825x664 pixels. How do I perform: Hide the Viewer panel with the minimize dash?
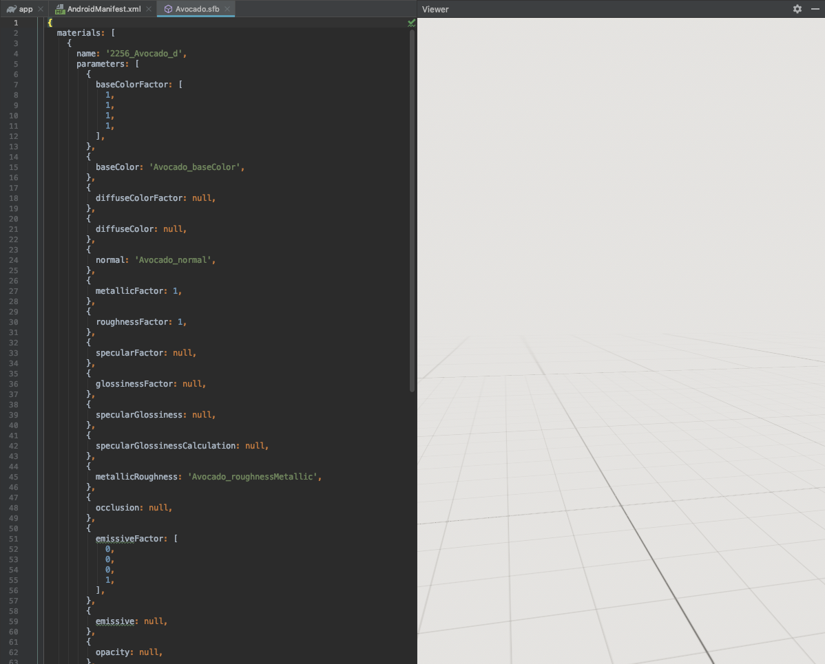click(x=815, y=9)
